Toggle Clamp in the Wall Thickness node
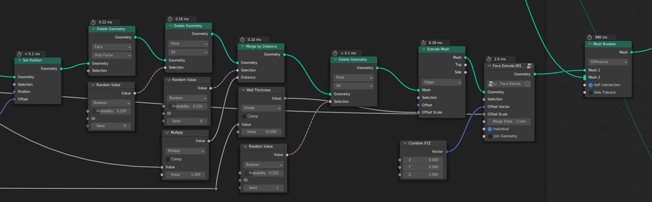 point(244,116)
